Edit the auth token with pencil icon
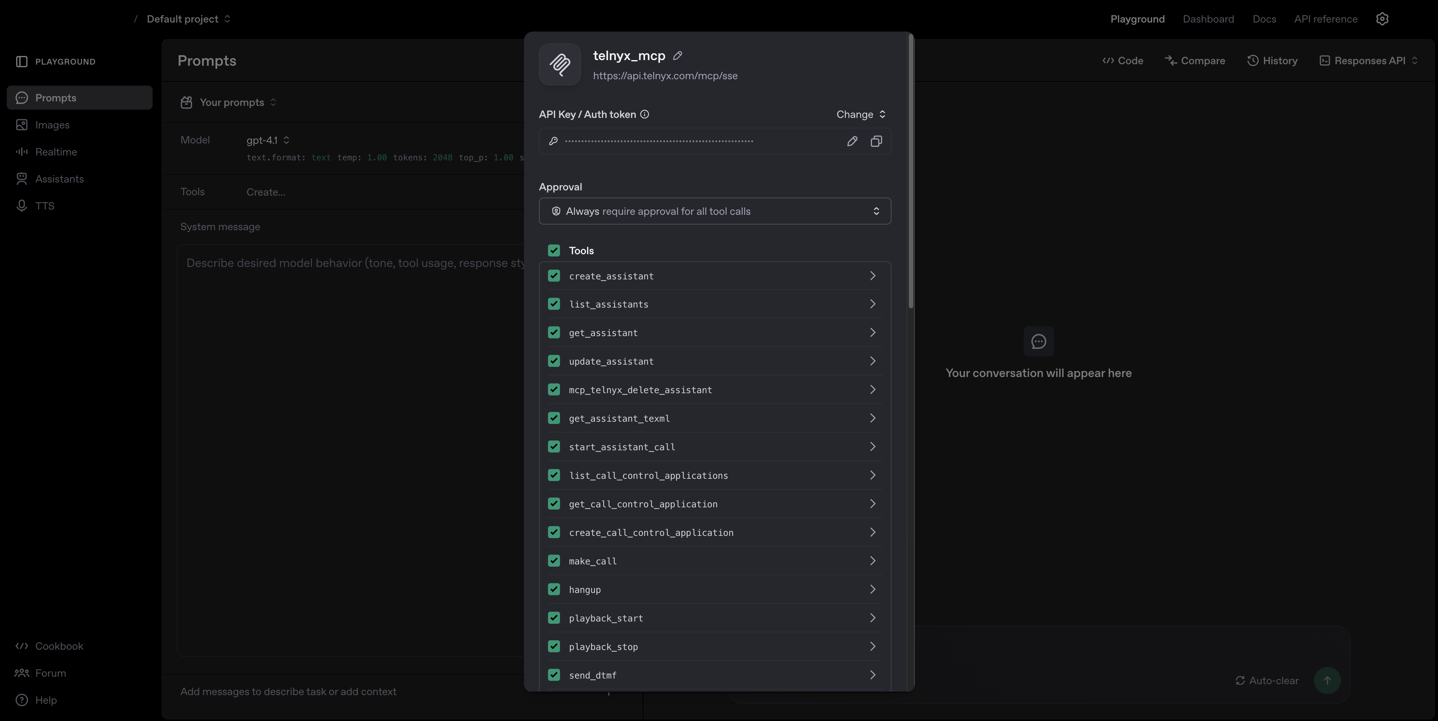1438x721 pixels. (852, 142)
